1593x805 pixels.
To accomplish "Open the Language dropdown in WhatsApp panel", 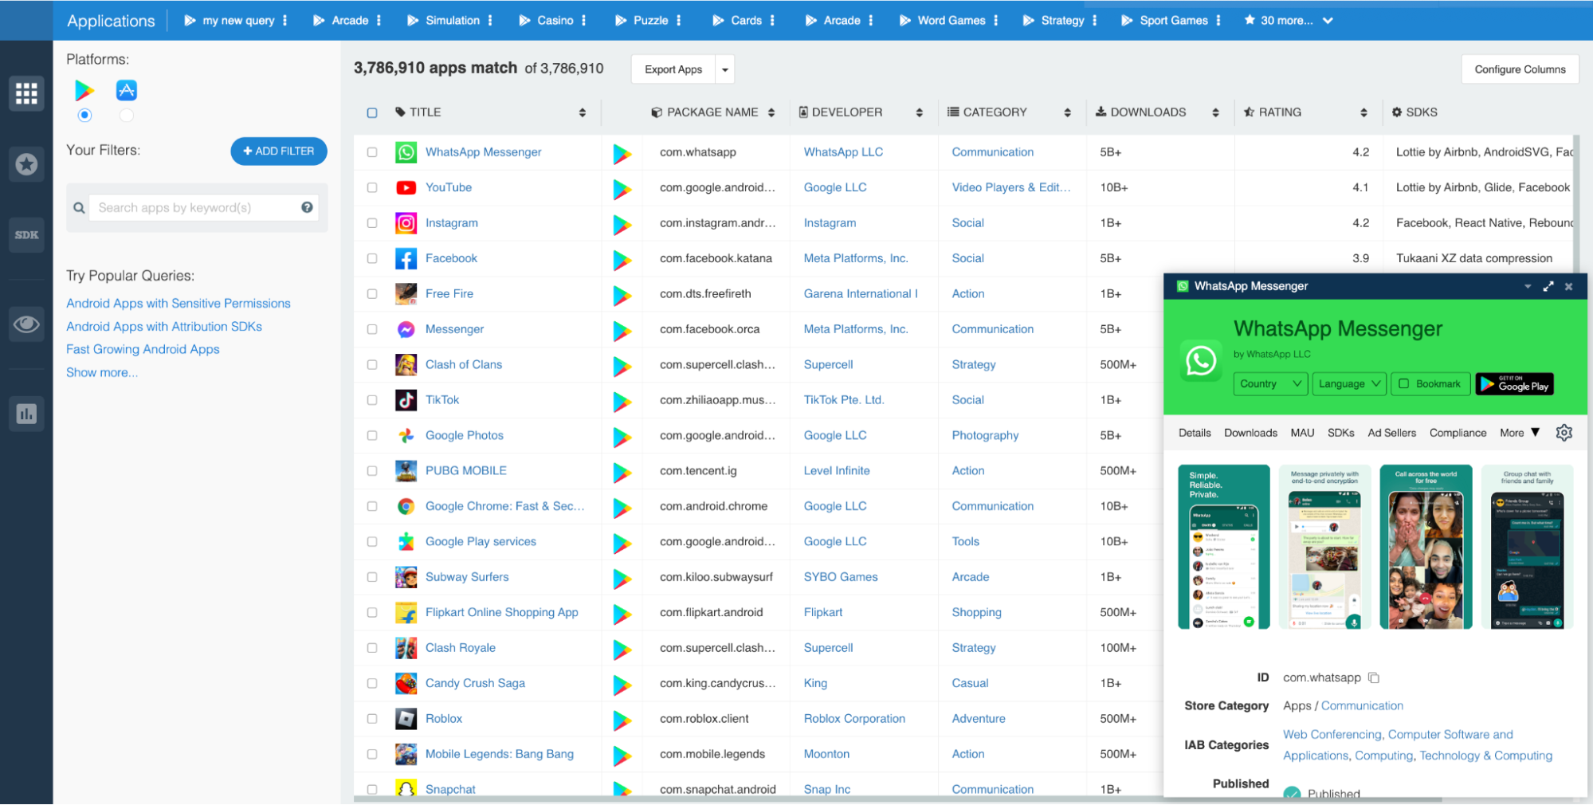I will tap(1349, 384).
